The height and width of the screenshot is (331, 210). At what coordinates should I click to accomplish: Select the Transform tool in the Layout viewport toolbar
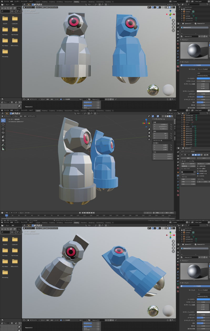pyautogui.click(x=3, y=141)
